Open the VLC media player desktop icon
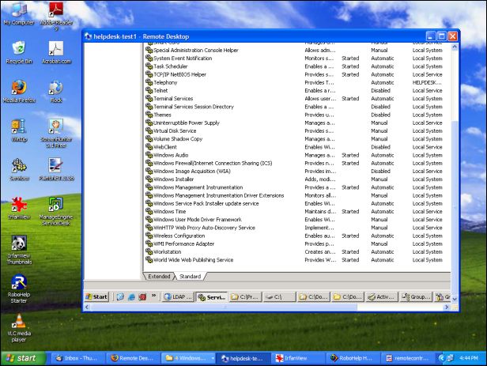The image size is (487, 366). tap(18, 322)
